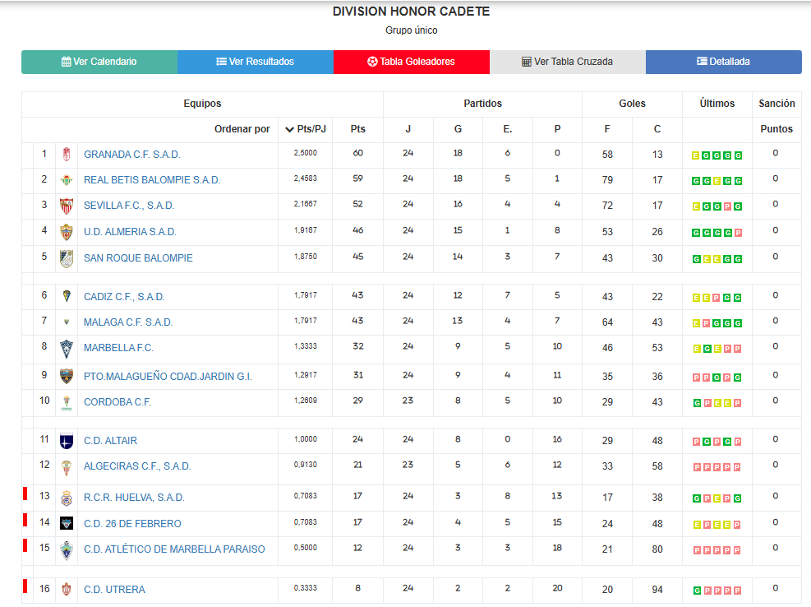Open MARBELLA F.C. team link

(118, 348)
